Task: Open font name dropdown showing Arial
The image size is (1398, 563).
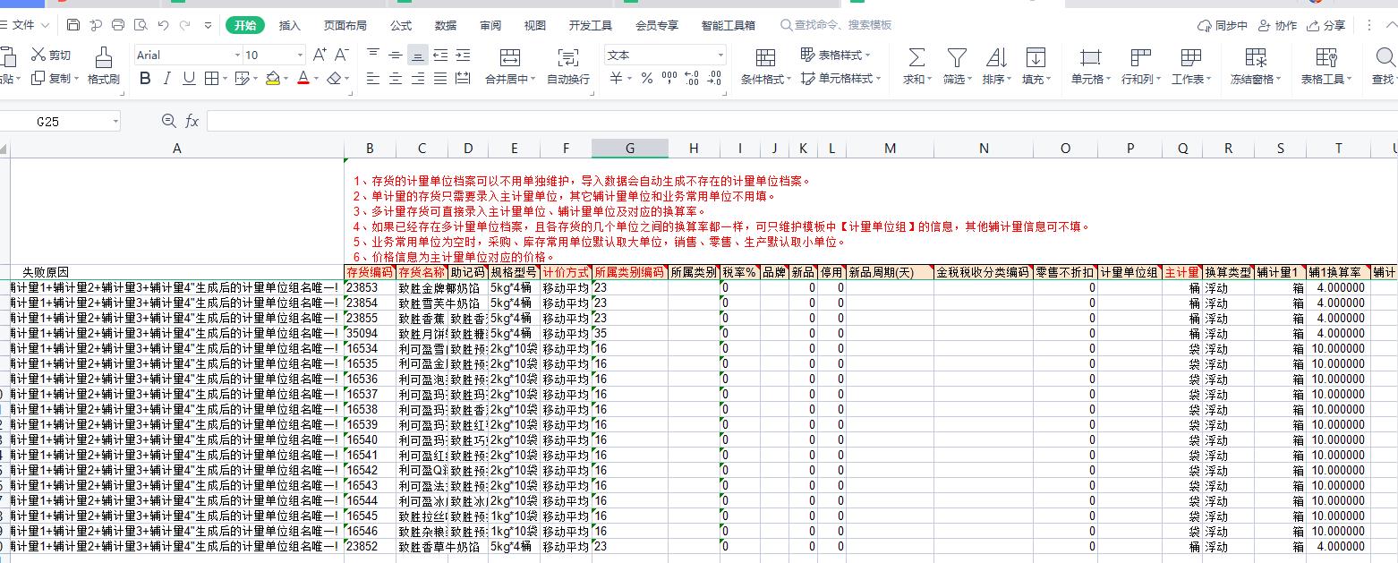Action: click(x=237, y=55)
